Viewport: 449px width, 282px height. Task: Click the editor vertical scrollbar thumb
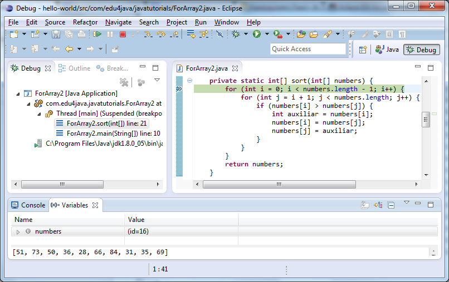426,119
